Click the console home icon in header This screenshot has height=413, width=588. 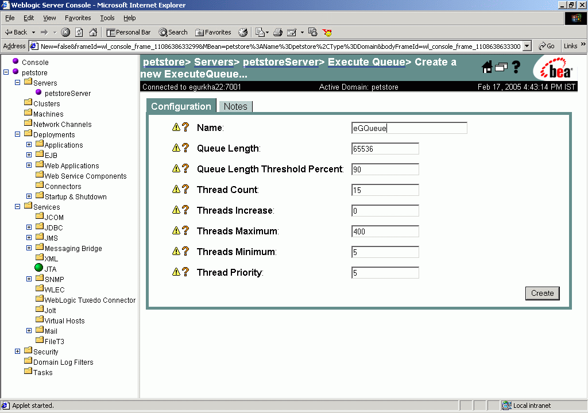pos(487,67)
